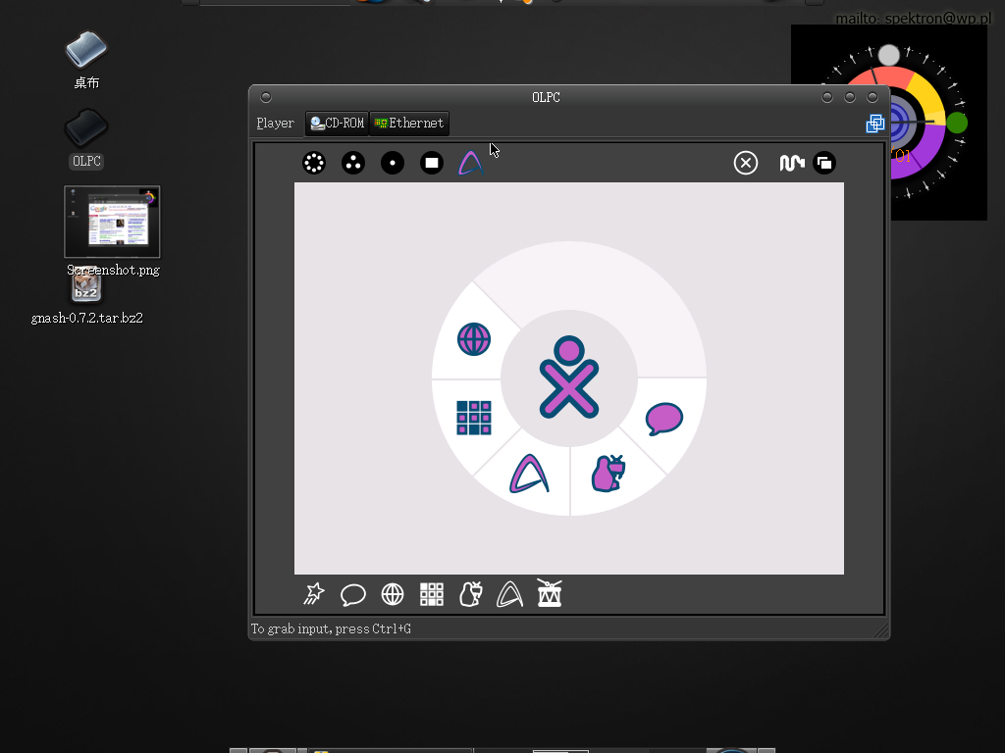Screen dimensions: 1005x753
Task: Launch the Browse globe activity from bottom frame
Action: coord(393,594)
